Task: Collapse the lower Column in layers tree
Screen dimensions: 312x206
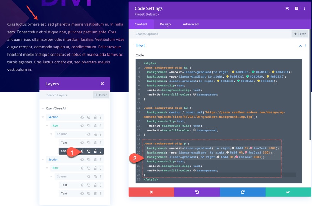Action: tap(51, 176)
